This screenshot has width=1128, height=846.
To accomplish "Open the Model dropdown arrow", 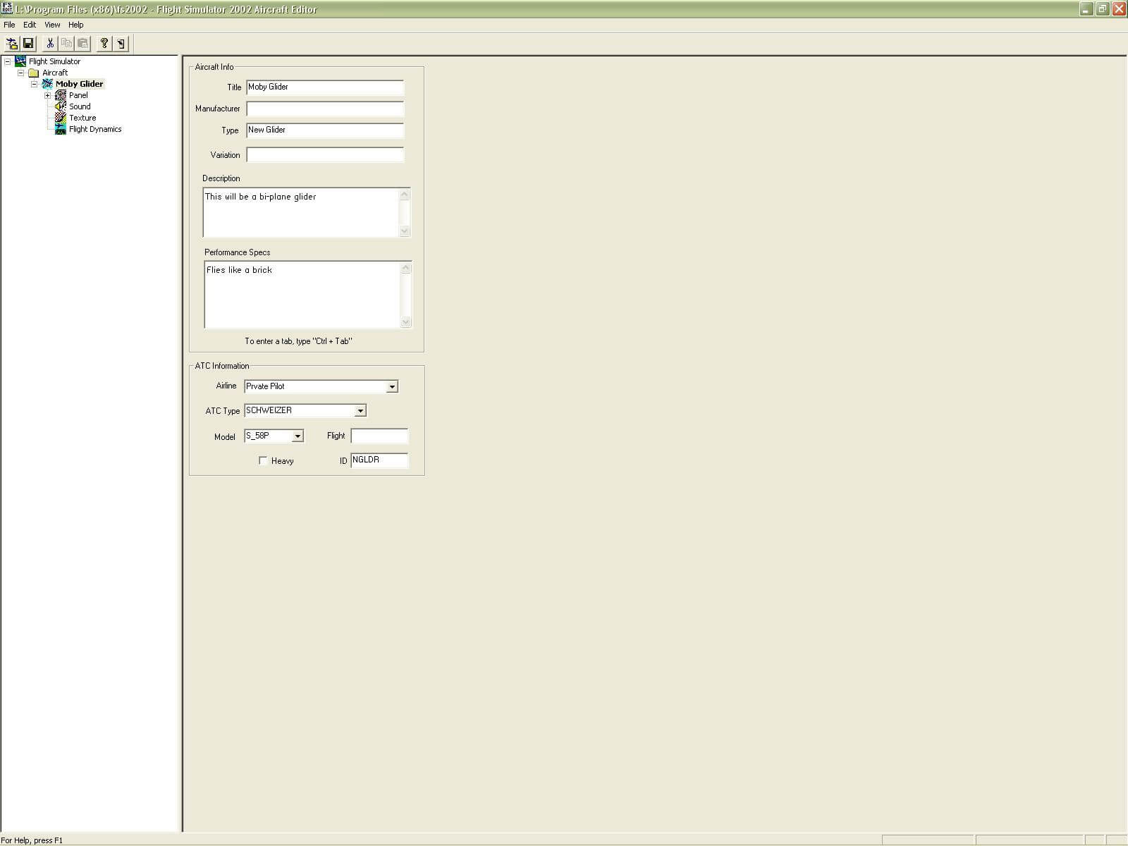I will [x=298, y=436].
